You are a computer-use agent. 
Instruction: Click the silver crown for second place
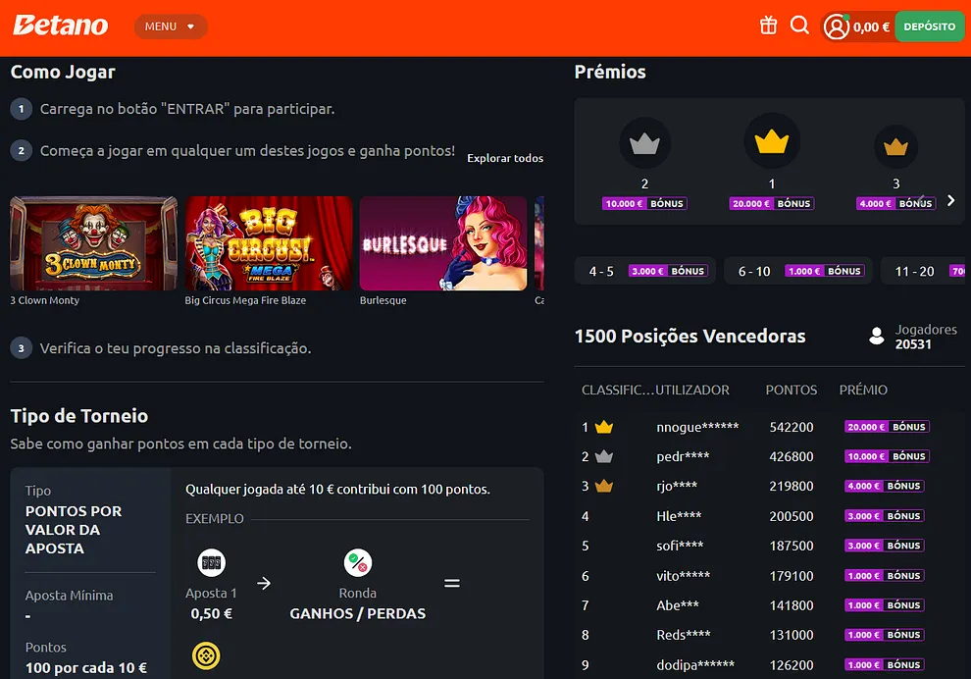(x=644, y=144)
